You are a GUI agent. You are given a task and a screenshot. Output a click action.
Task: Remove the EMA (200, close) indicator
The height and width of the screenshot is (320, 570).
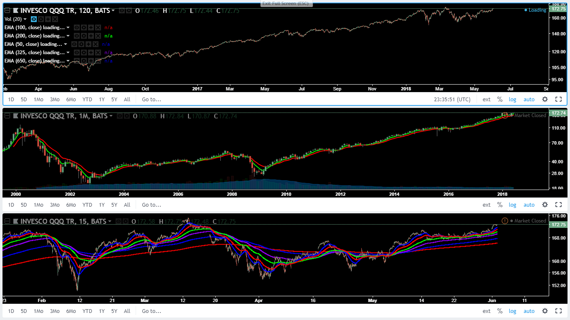pyautogui.click(x=98, y=36)
